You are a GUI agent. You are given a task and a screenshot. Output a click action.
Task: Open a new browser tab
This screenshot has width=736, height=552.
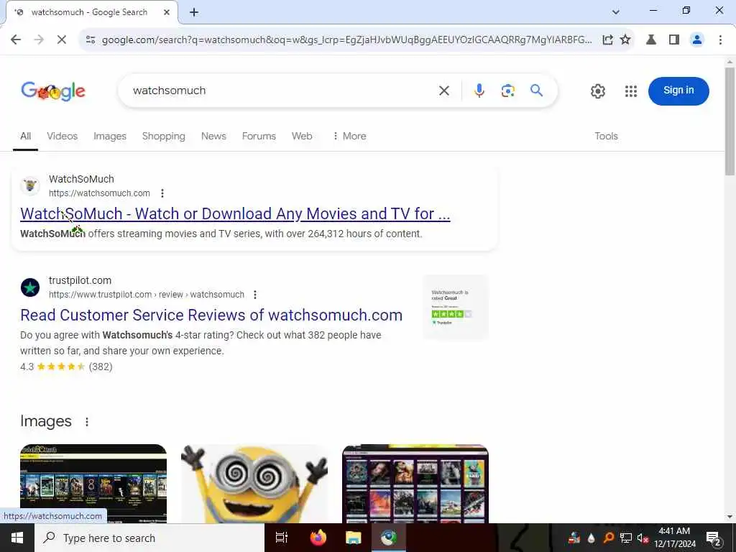click(x=194, y=12)
